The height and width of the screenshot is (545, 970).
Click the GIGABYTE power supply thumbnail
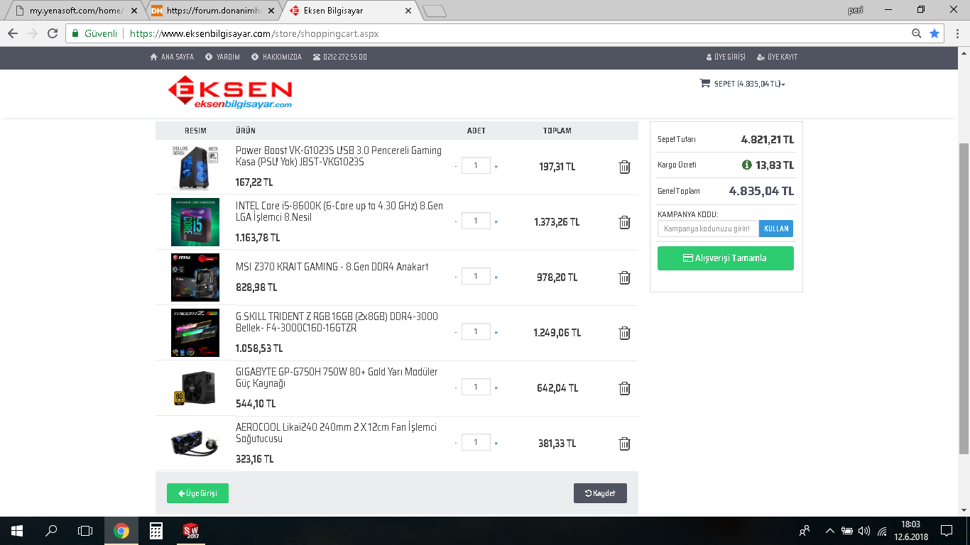[195, 388]
